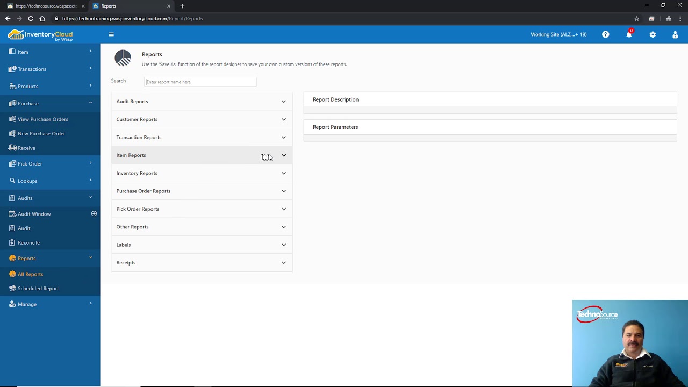Open the settings gear icon in header
The height and width of the screenshot is (387, 688).
coord(653,34)
